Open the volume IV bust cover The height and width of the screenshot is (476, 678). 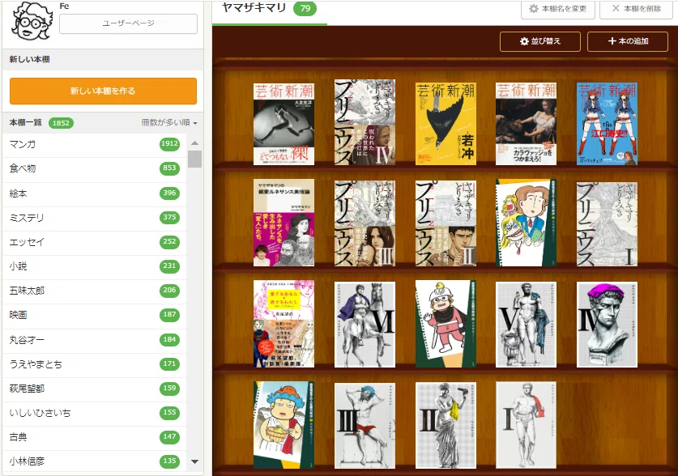(607, 325)
